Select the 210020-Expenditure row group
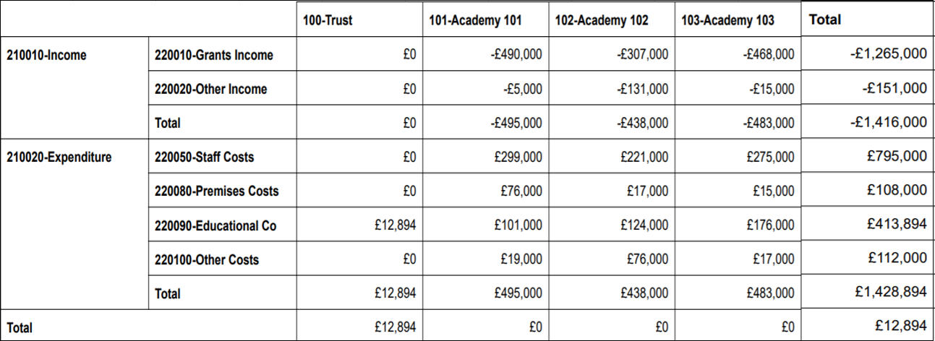 pyautogui.click(x=59, y=157)
